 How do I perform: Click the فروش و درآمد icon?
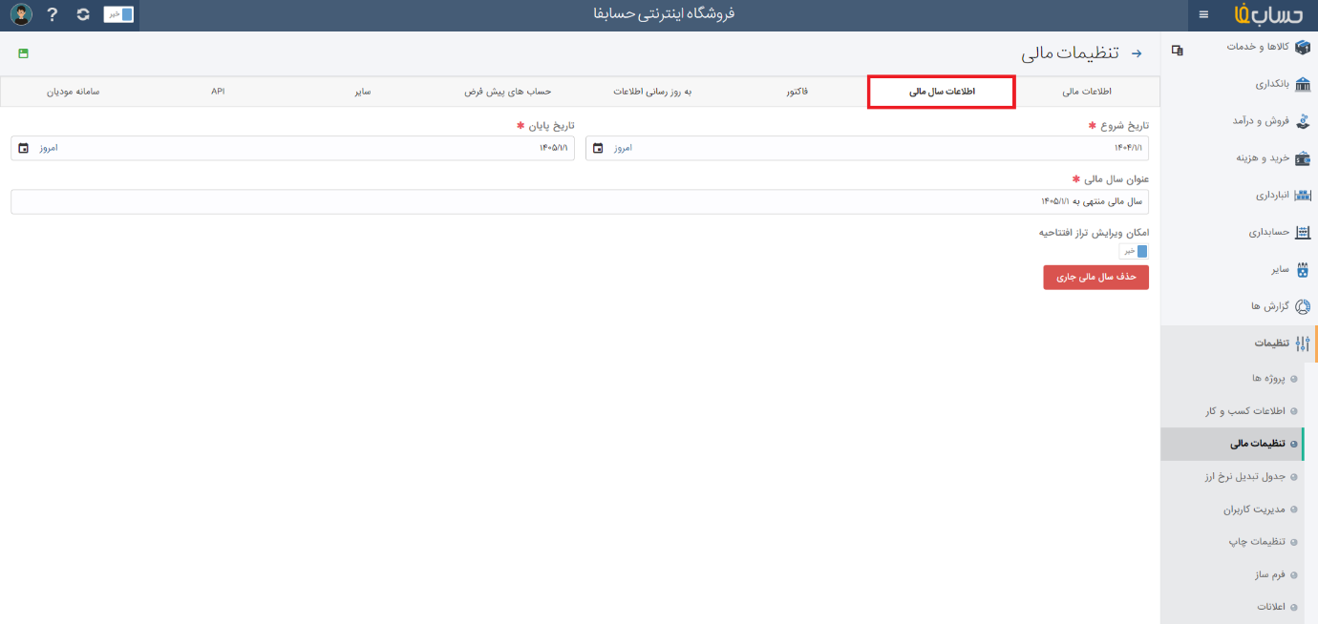click(x=1303, y=120)
